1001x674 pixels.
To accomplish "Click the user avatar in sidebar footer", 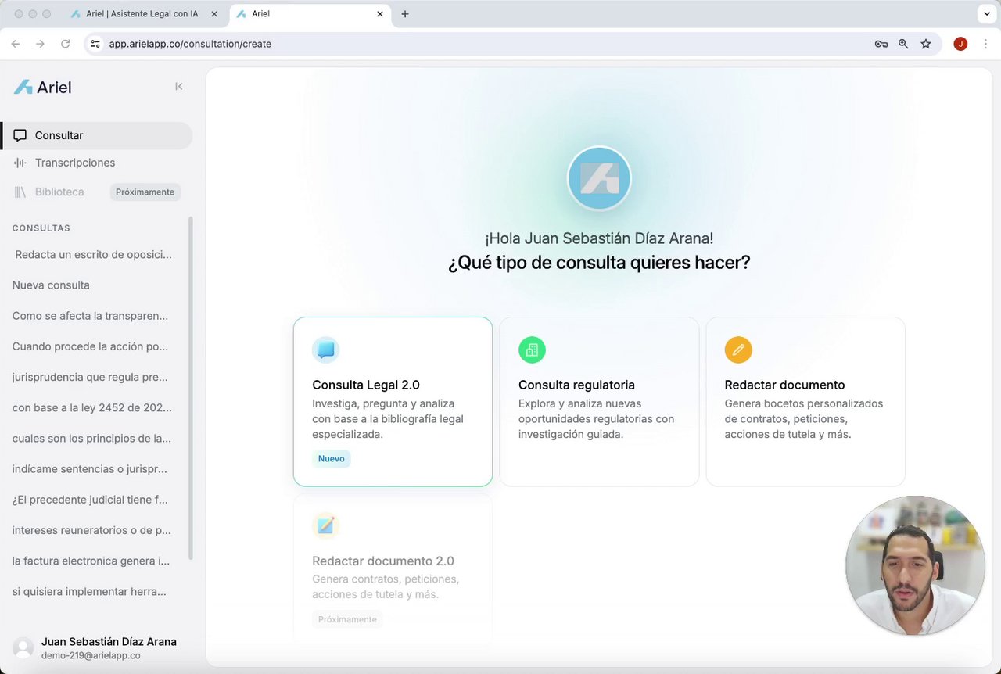I will coord(23,647).
